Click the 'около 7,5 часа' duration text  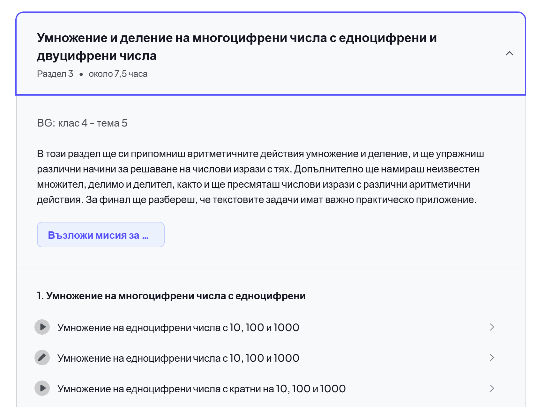(x=118, y=74)
